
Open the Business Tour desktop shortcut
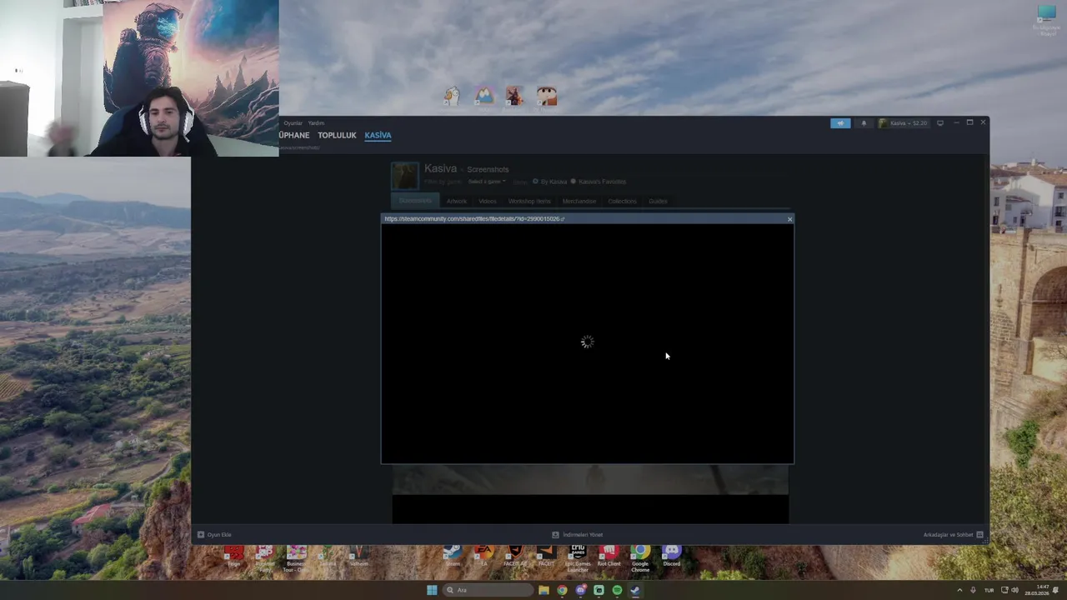pos(296,557)
